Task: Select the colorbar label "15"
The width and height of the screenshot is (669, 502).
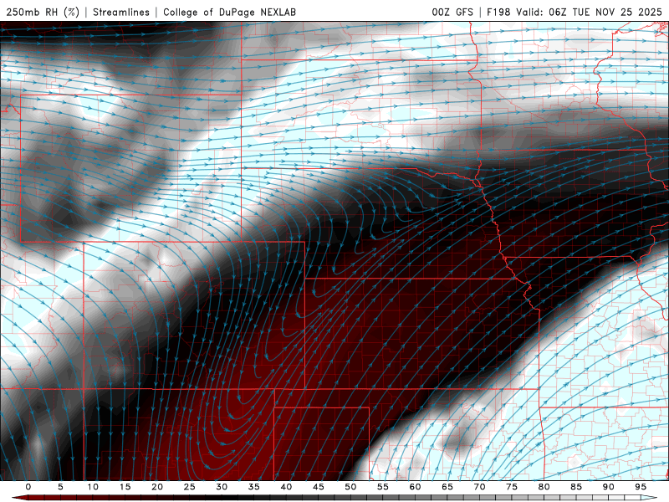Action: [x=125, y=487]
